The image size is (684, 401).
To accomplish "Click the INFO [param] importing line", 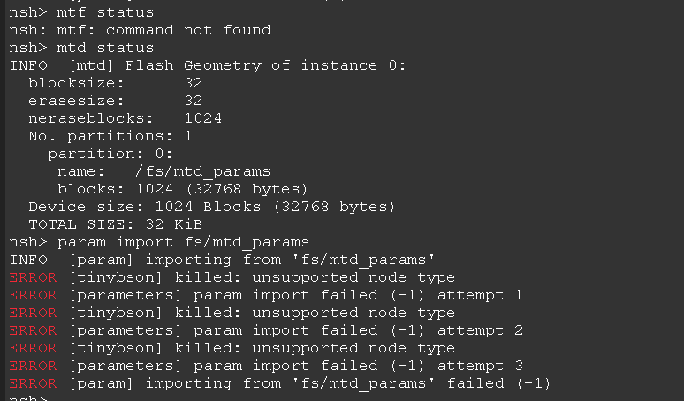I will 221,260.
